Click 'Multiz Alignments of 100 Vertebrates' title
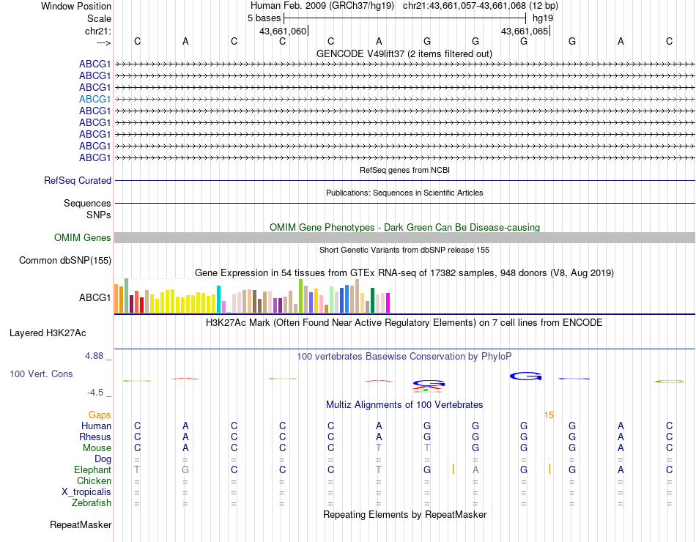Viewport: 696px width, 542px height. pyautogui.click(x=404, y=405)
